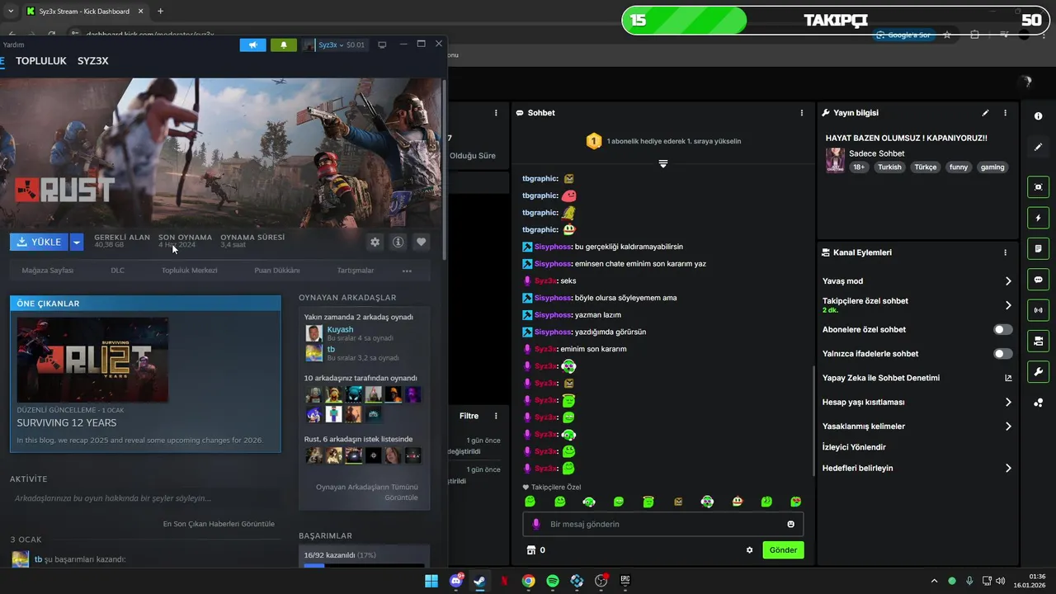This screenshot has width=1056, height=594.
Task: Click YÜKLE install button for Rust
Action: point(40,242)
